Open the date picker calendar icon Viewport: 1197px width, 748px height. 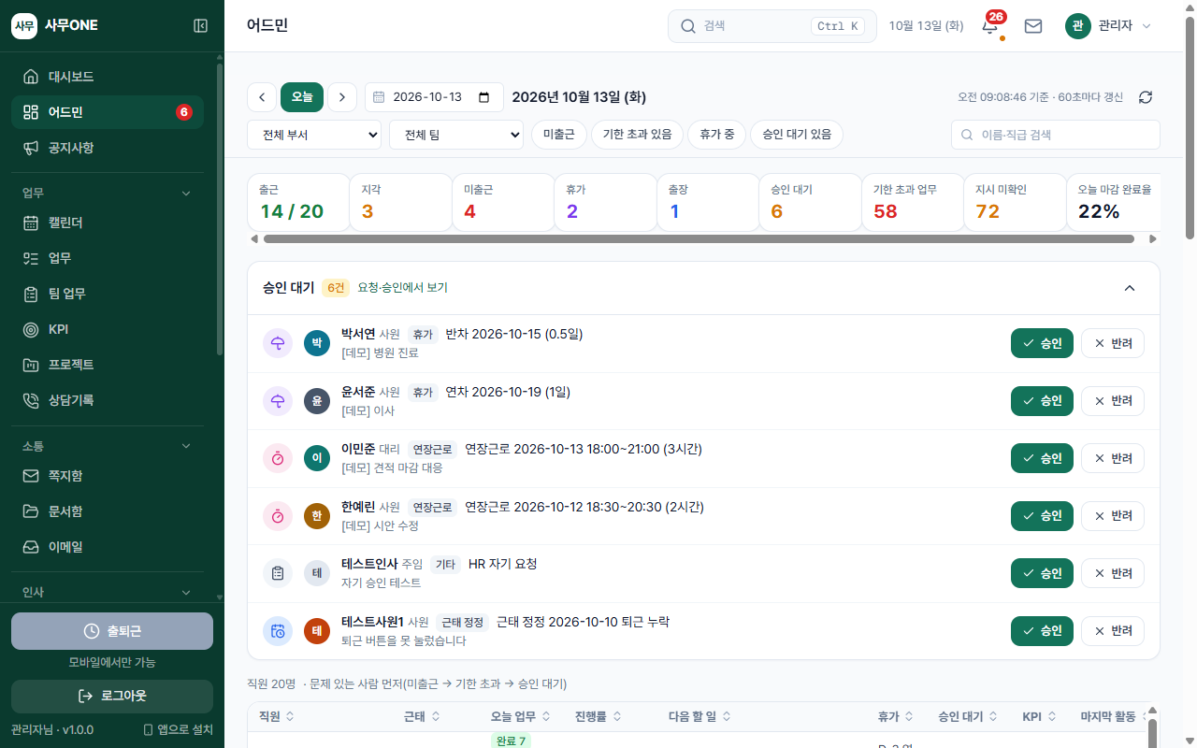tap(483, 97)
